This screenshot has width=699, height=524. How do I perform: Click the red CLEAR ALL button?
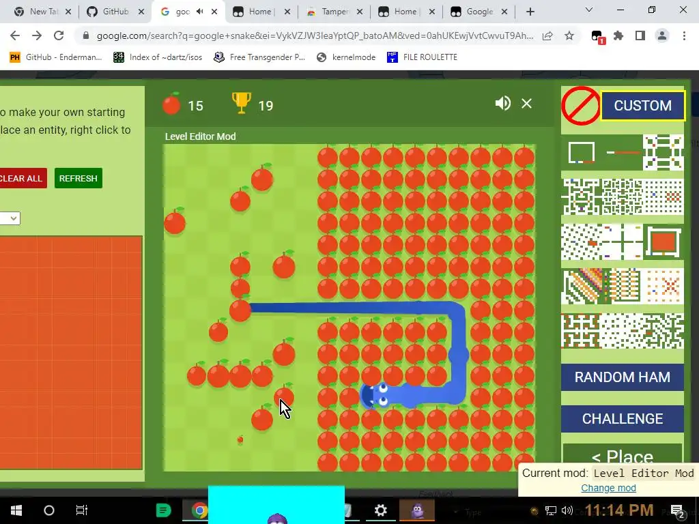[x=21, y=178]
